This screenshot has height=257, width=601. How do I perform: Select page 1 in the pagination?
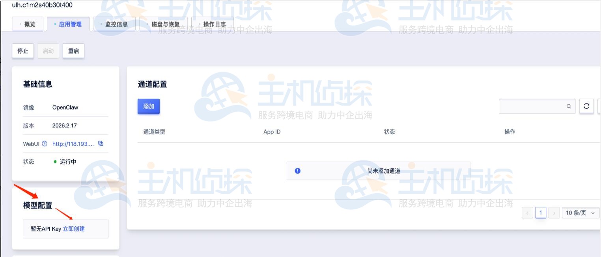pos(541,213)
